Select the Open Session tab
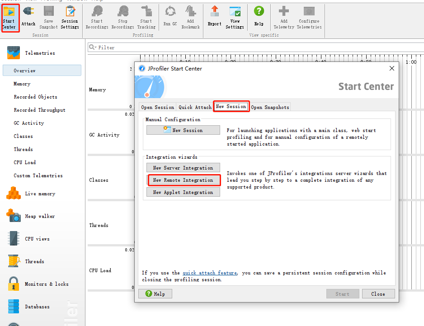This screenshot has height=326, width=424. [157, 107]
